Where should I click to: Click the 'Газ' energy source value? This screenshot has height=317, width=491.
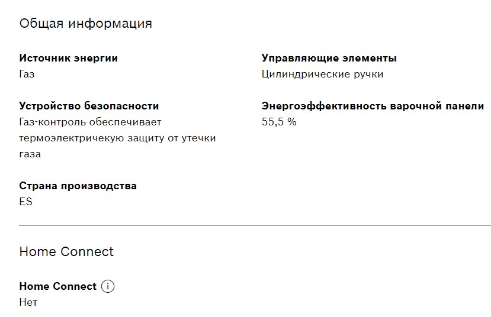point(27,74)
